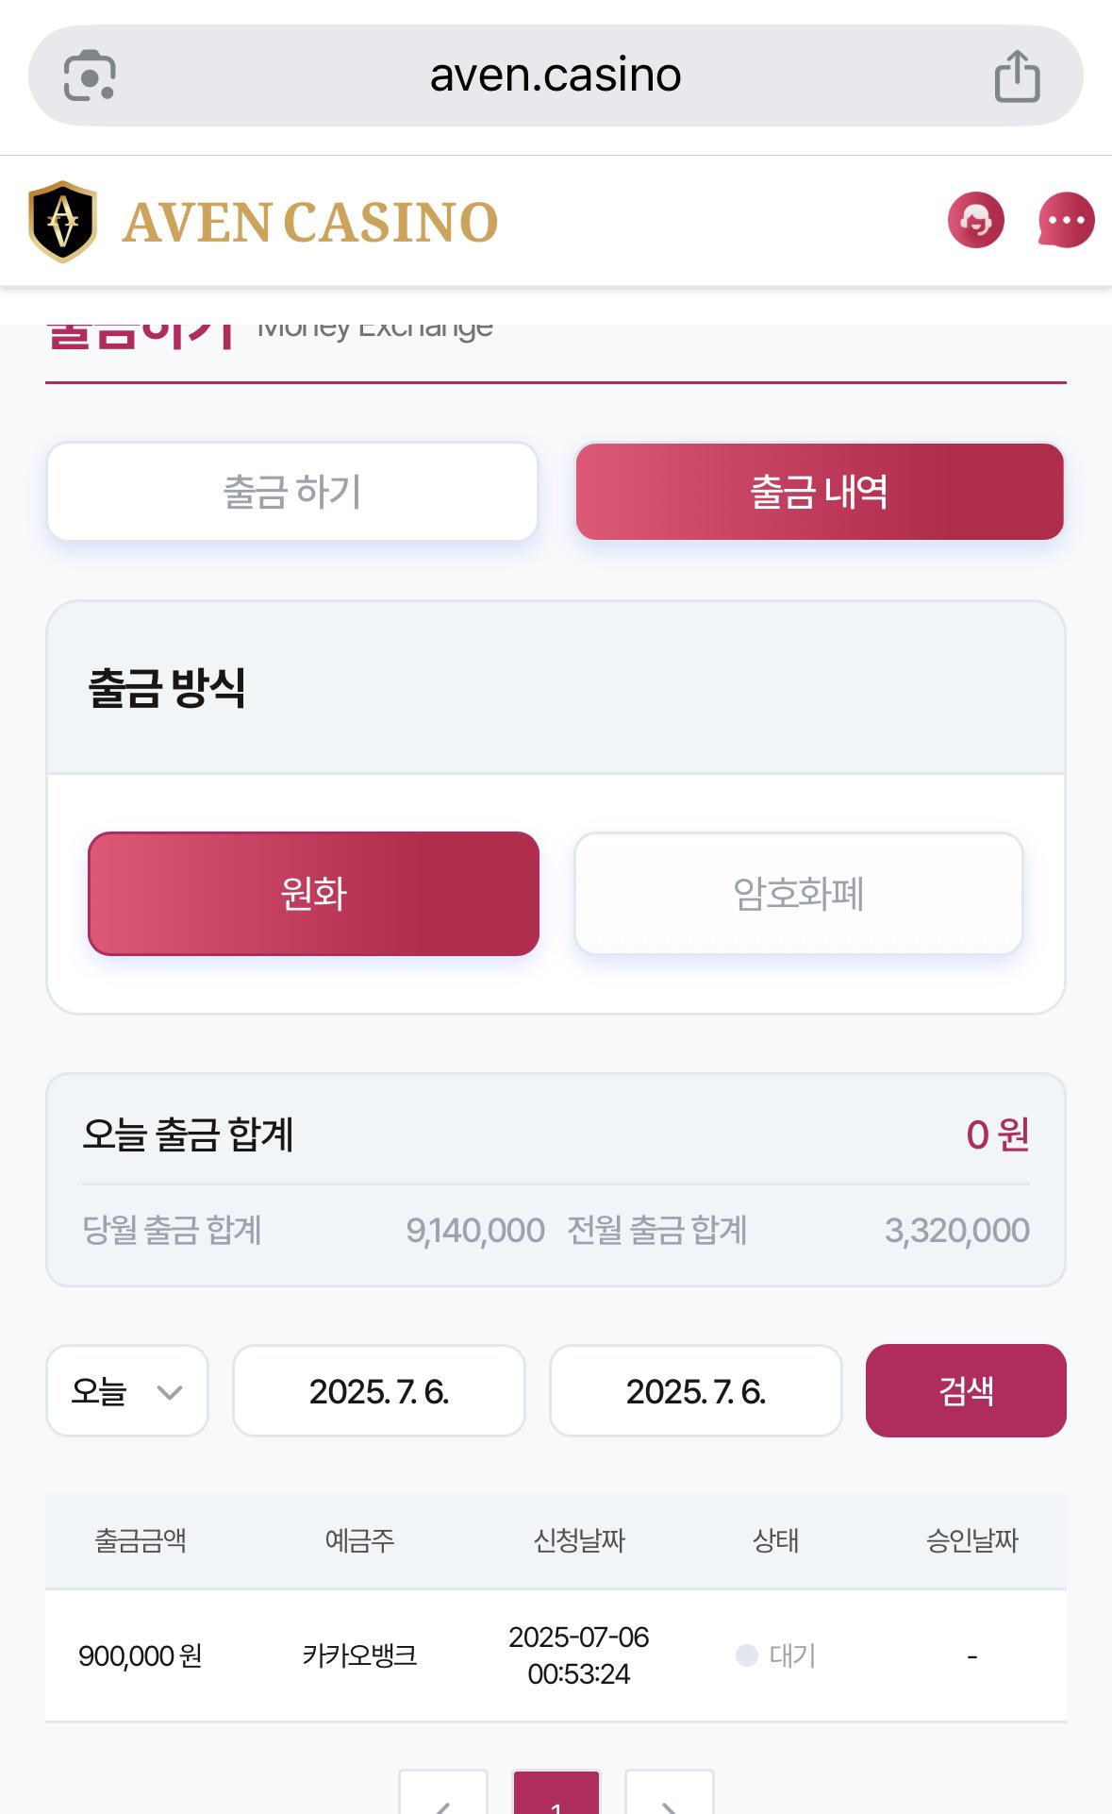Select the 900,000 원 withdrawal row

click(x=556, y=1655)
